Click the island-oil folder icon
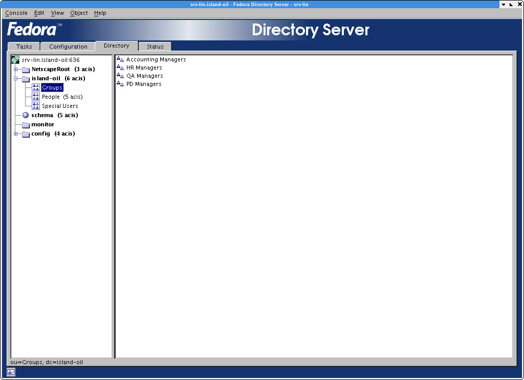The image size is (524, 380). tap(26, 79)
